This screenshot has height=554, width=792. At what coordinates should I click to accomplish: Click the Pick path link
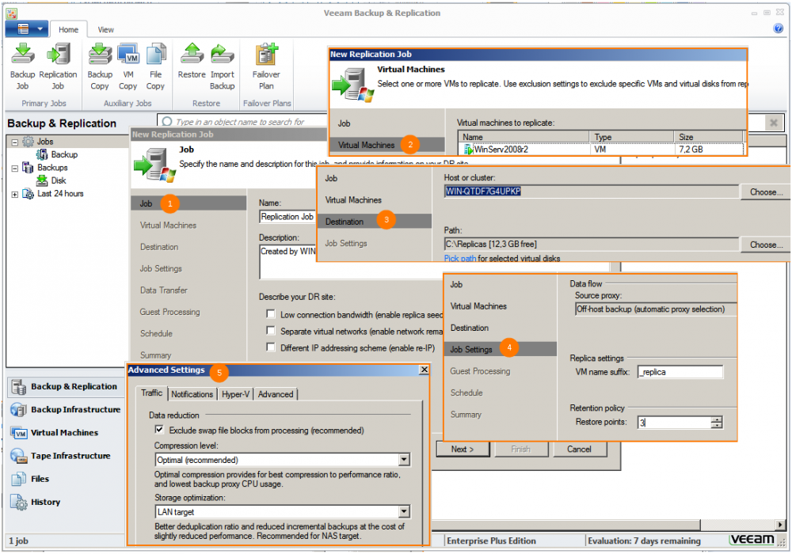459,258
